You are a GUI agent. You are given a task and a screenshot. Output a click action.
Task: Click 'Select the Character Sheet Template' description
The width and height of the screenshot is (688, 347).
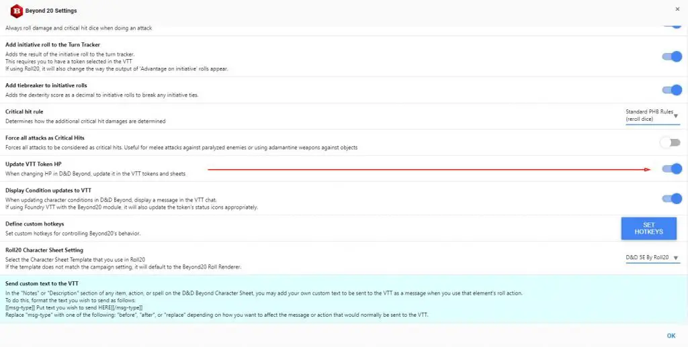(75, 260)
